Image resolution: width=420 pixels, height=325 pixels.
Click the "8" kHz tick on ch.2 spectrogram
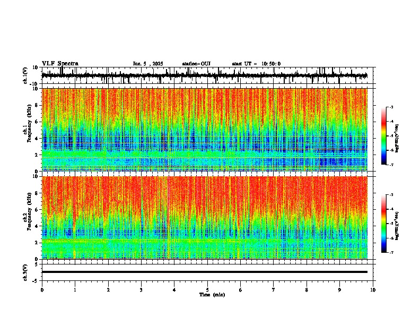click(38, 193)
